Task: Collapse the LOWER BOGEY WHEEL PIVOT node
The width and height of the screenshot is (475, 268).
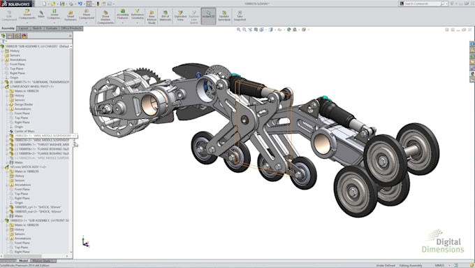Action: click(2, 87)
